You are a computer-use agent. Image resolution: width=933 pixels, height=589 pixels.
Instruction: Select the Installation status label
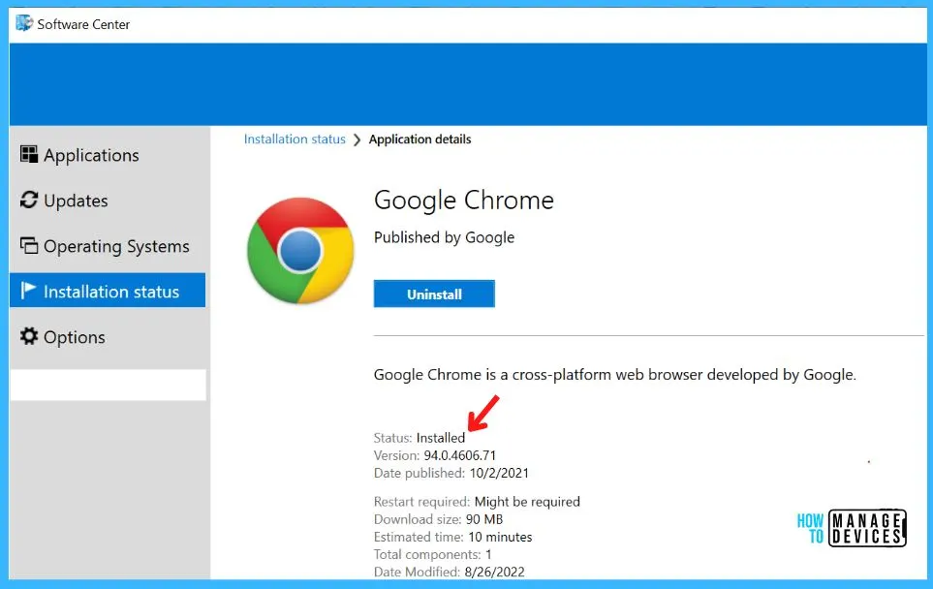click(111, 292)
